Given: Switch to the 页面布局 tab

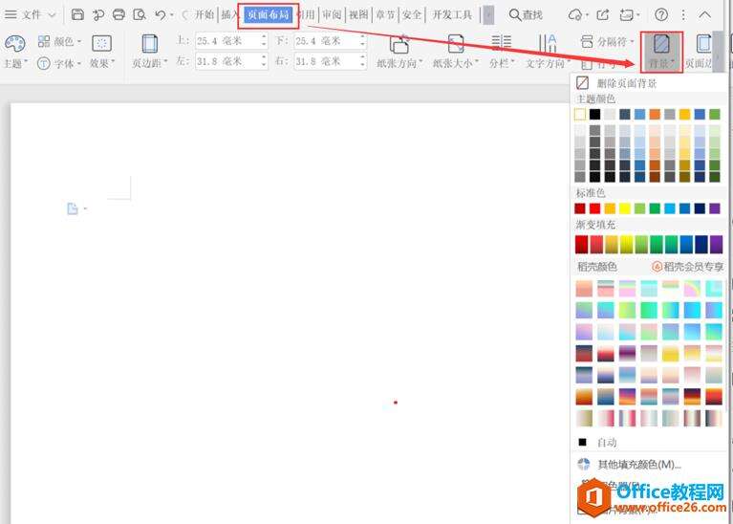Looking at the screenshot, I should (268, 14).
